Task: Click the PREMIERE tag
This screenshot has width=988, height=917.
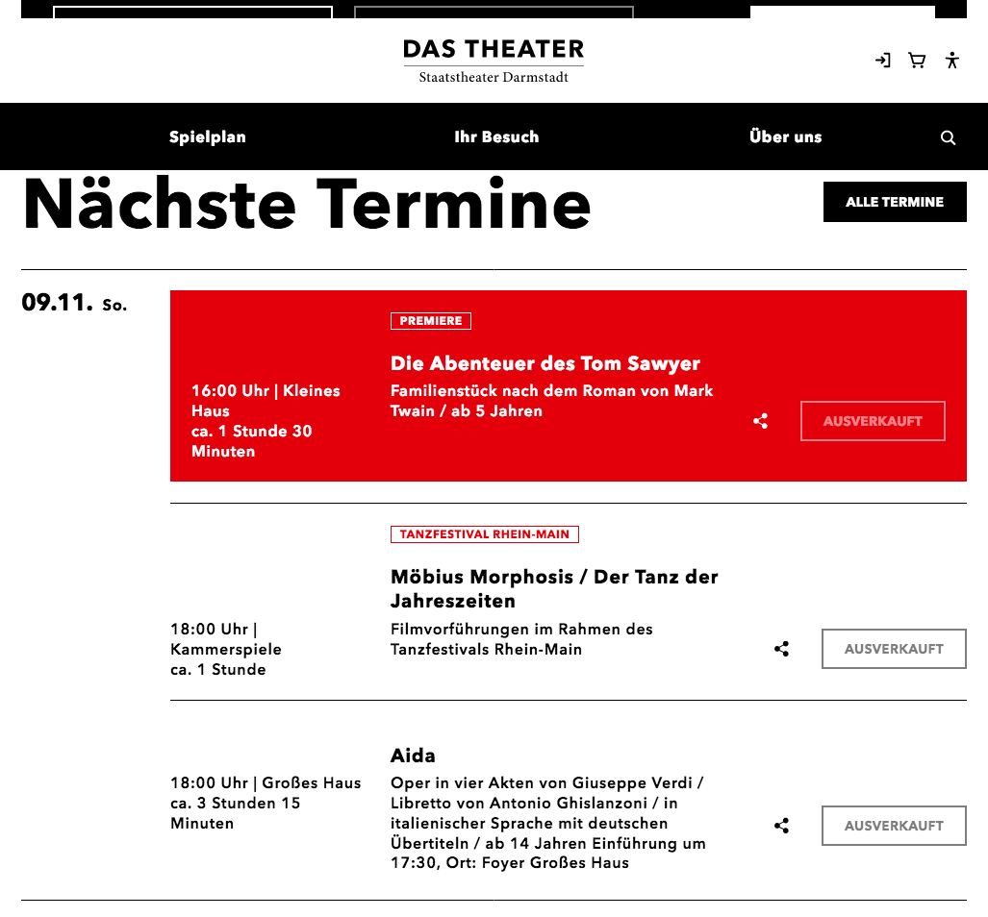Action: [430, 321]
